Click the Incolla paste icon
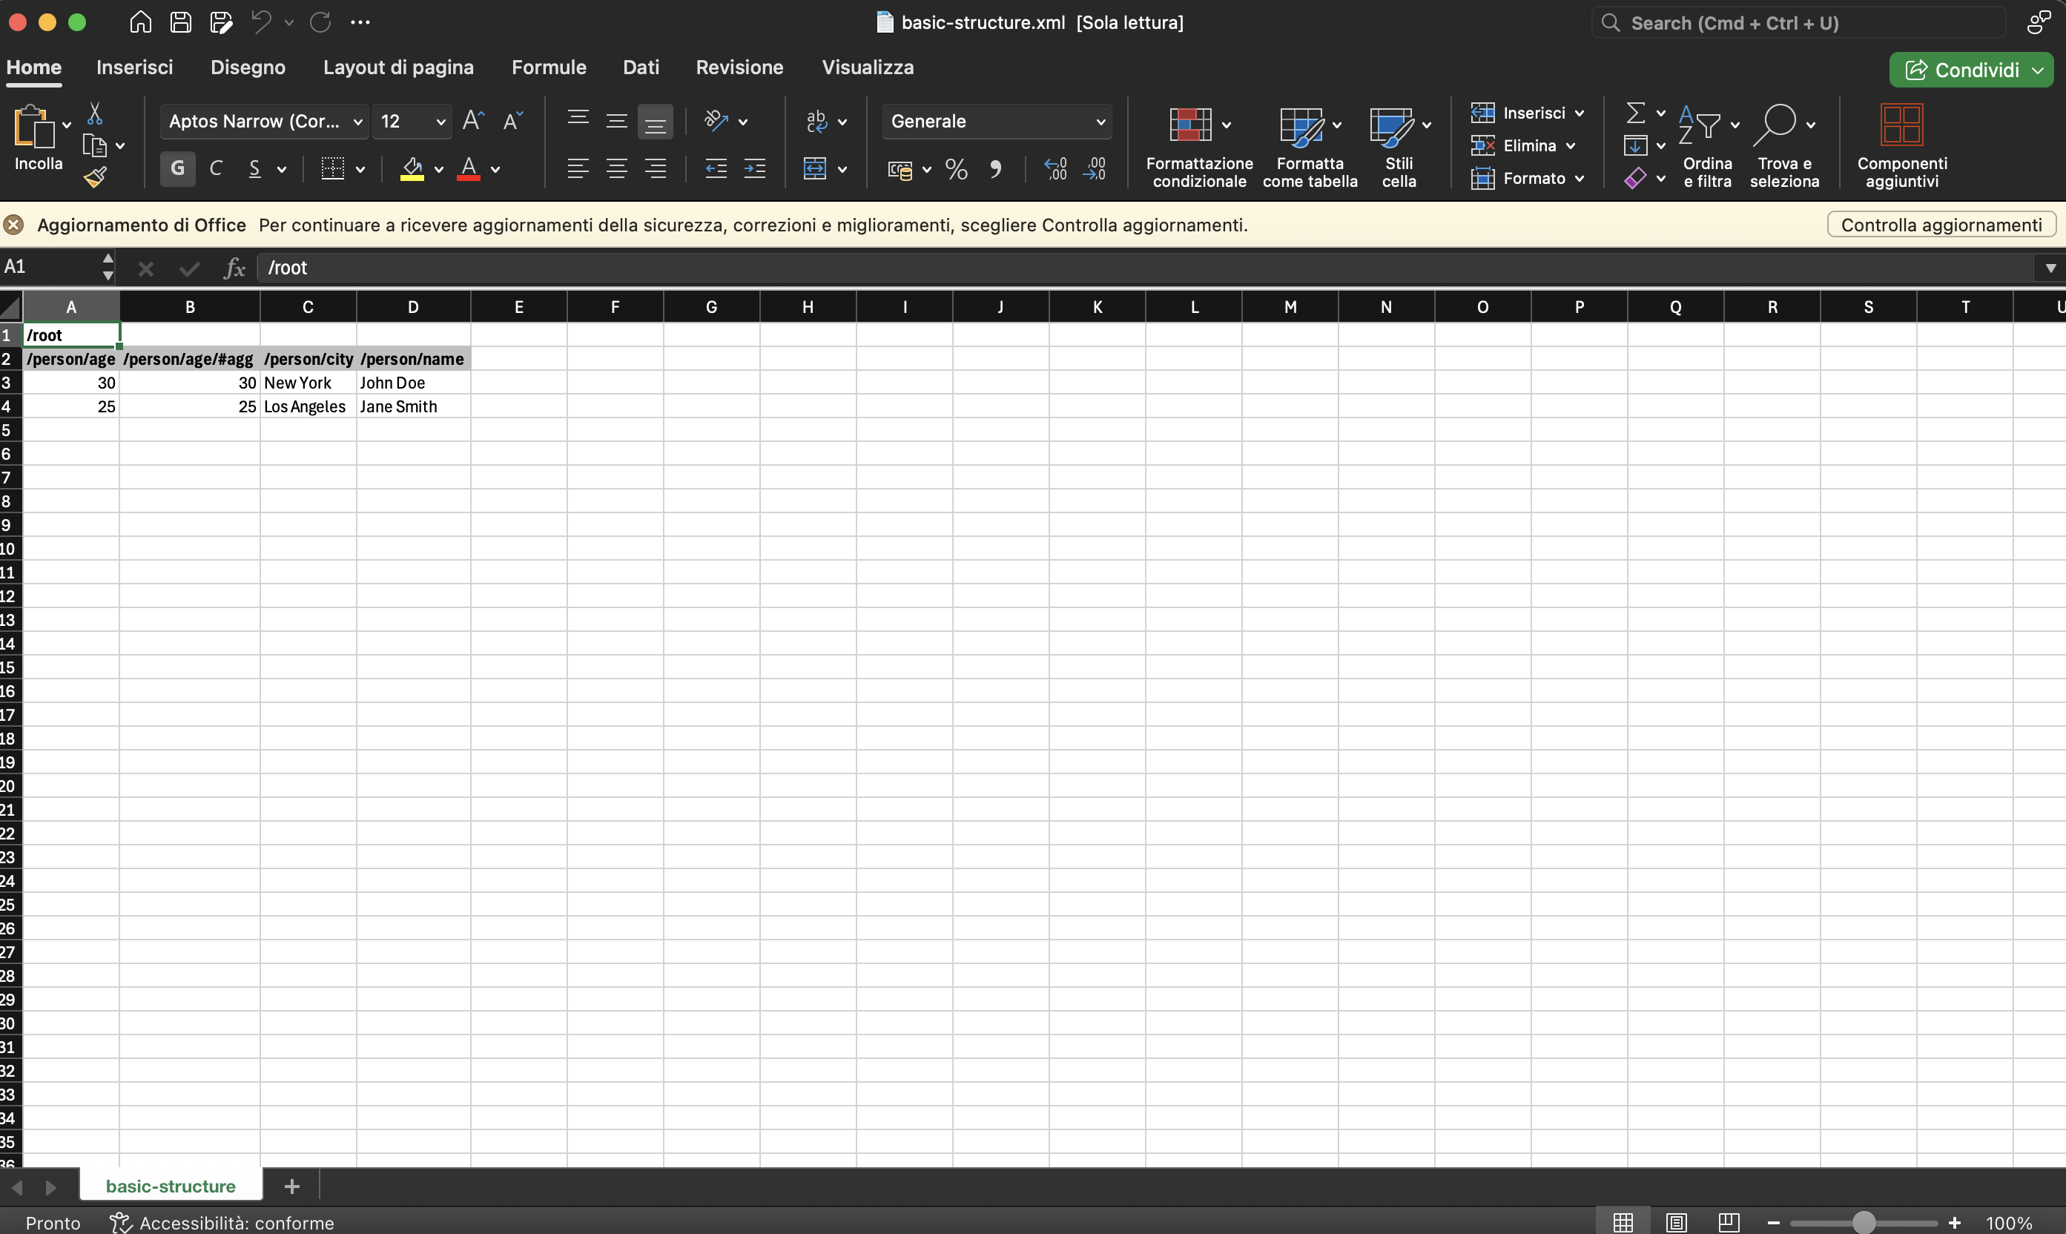Viewport: 2066px width, 1234px height. click(x=33, y=128)
